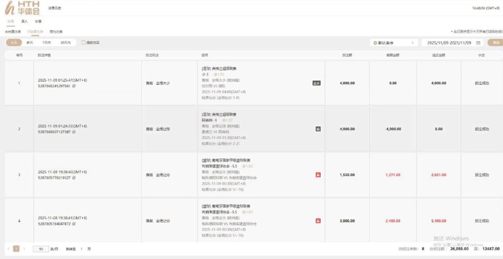Switch to the 真人 tab
503x259 pixels.
click(25, 21)
